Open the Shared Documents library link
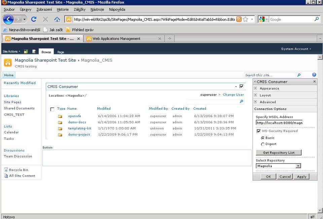323x219 pixels. [x=19, y=108]
